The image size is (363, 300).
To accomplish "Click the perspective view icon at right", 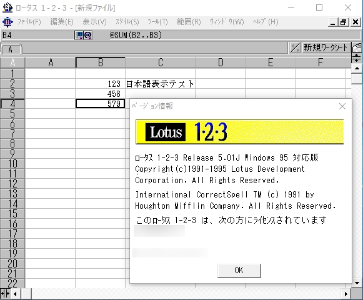I will pyautogui.click(x=357, y=47).
